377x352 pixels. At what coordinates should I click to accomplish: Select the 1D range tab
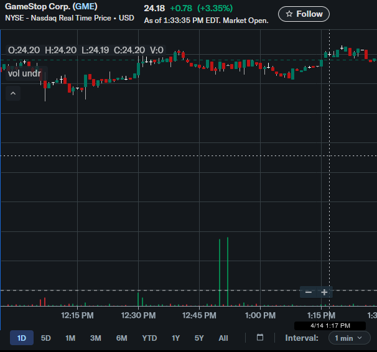(22, 338)
